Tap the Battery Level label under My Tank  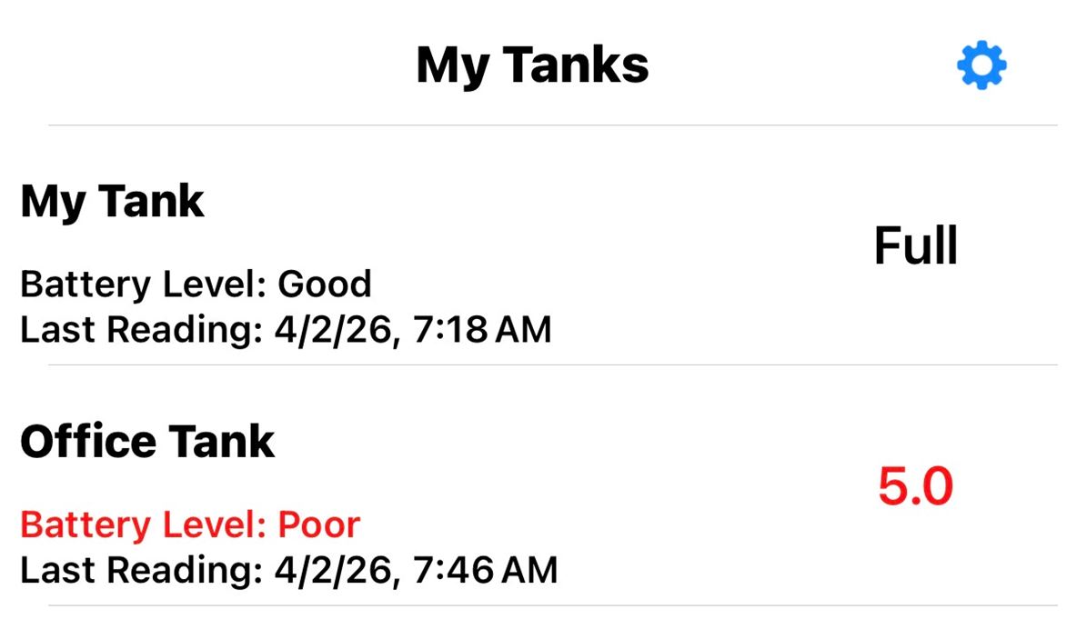142,285
